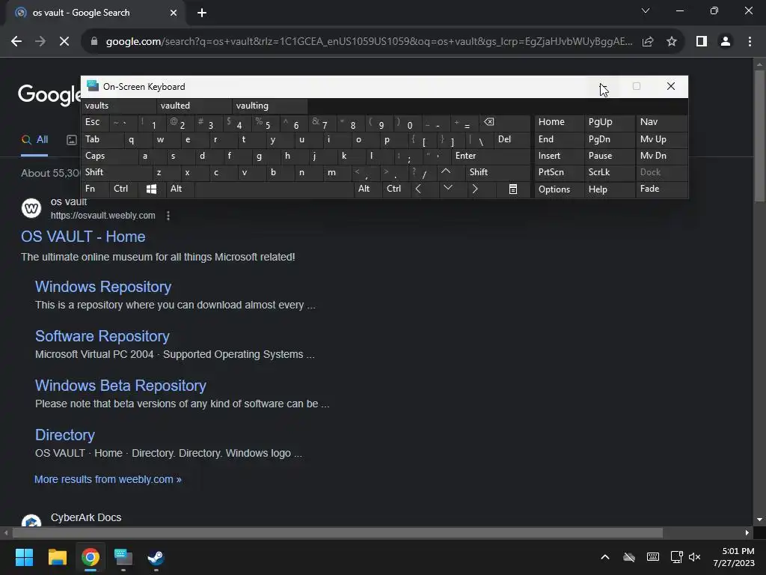Click the PgDn key on keyboard
The image size is (766, 575).
click(x=609, y=139)
